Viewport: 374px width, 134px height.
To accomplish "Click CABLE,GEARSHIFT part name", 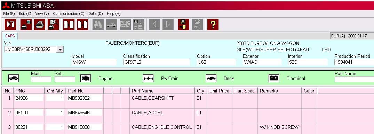I will (153, 98).
